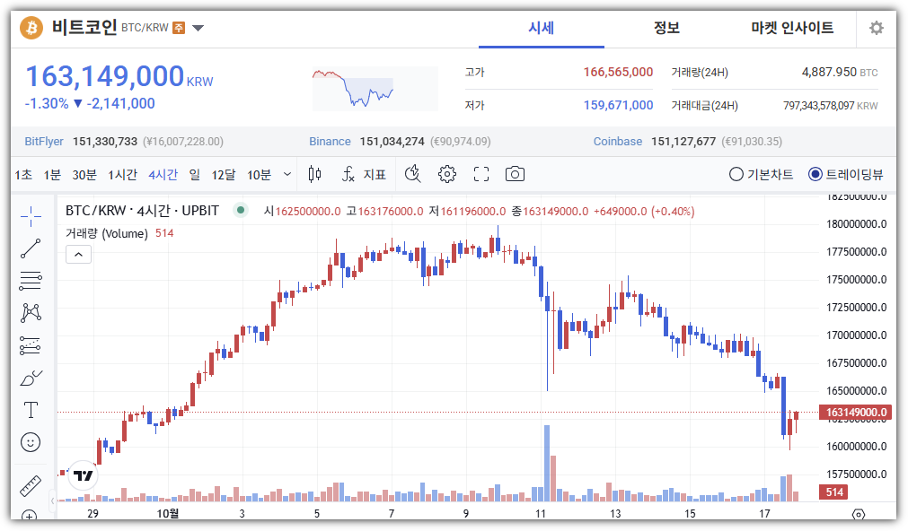
Task: Collapse the volume indicator panel
Action: click(78, 254)
